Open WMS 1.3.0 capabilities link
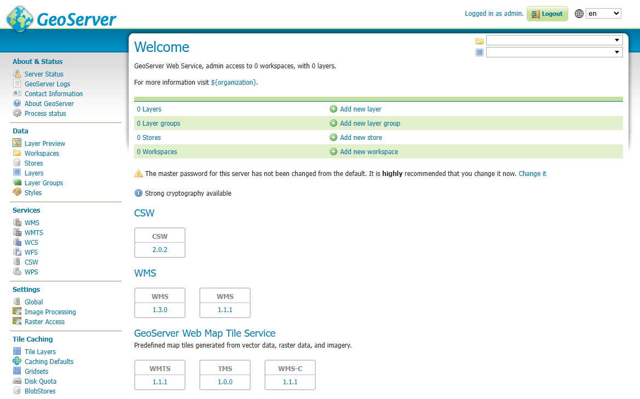Image resolution: width=640 pixels, height=399 pixels. 160,310
